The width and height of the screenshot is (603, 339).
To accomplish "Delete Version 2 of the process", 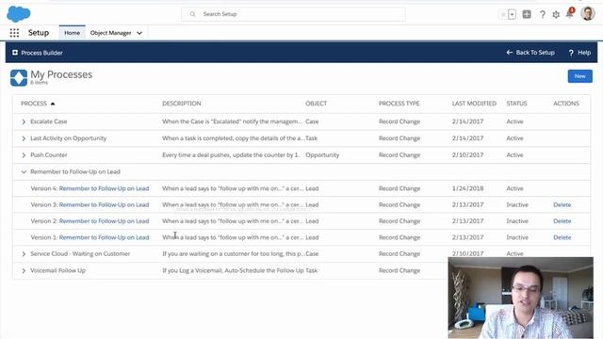I will tap(562, 221).
